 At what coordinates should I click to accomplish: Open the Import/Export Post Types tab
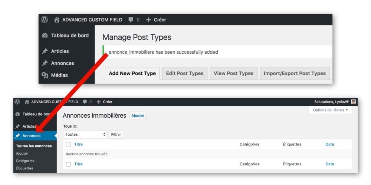click(x=294, y=73)
